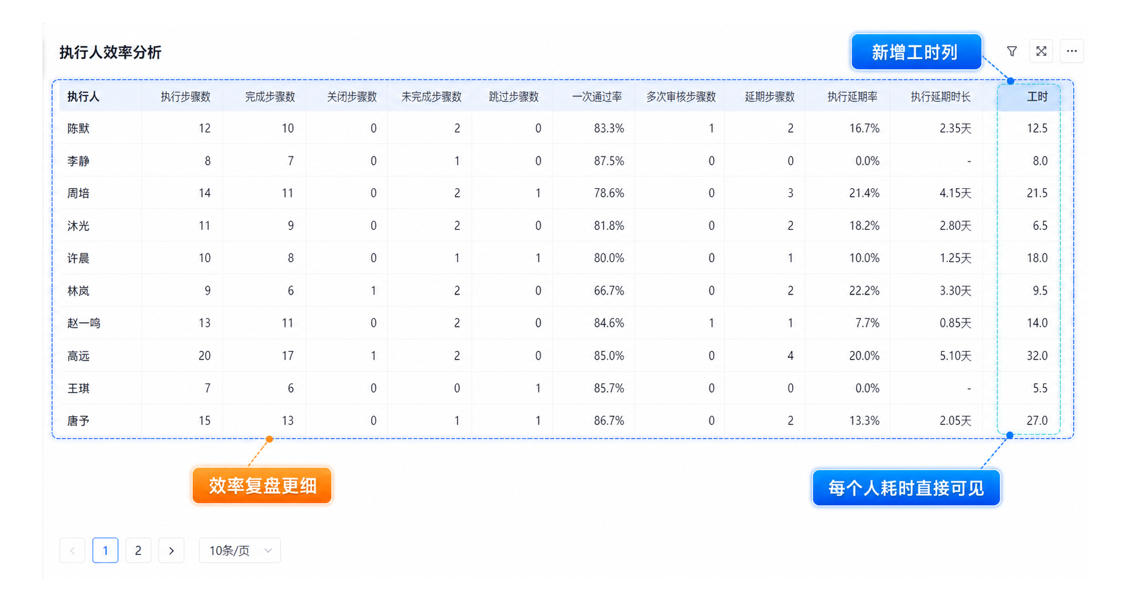Image resolution: width=1131 pixels, height=601 pixels.
Task: Click 许晨's 18.0 work hours
Action: 1037,258
